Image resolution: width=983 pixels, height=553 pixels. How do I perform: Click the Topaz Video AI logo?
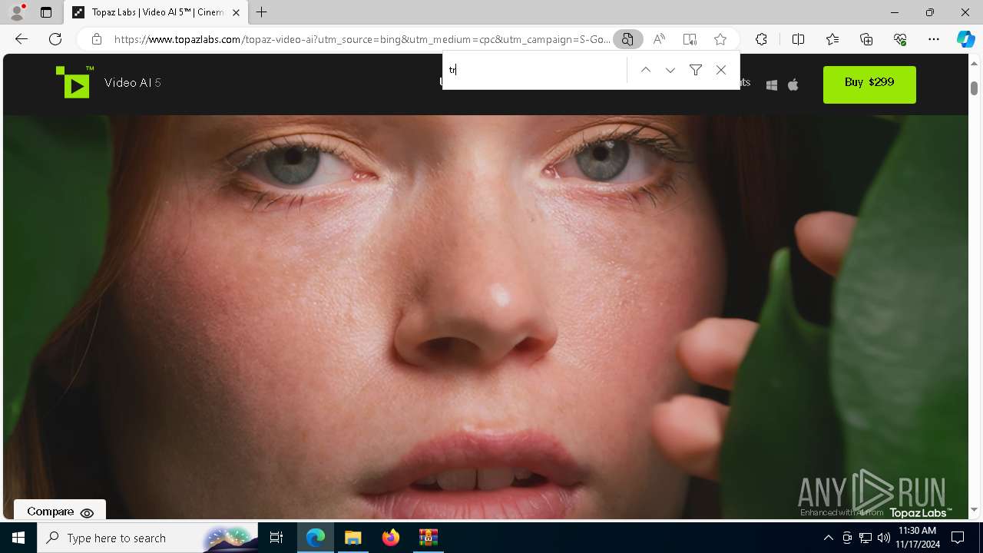[75, 82]
